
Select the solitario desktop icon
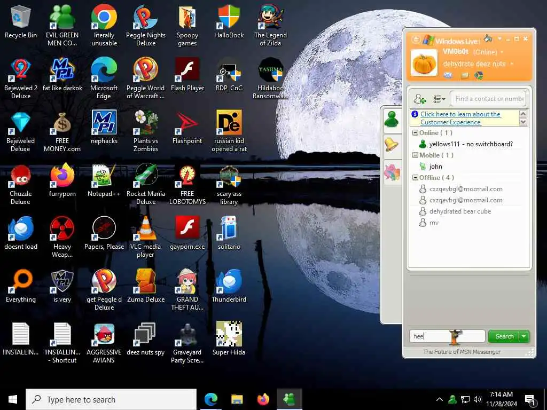[229, 233]
